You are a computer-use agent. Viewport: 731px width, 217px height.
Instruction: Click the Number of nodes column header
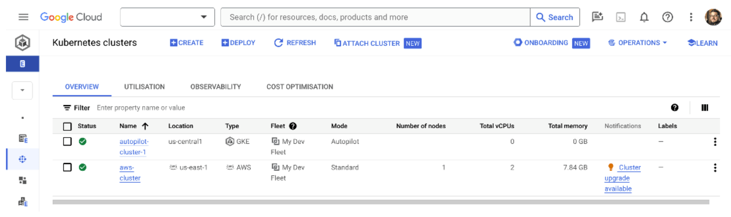421,126
